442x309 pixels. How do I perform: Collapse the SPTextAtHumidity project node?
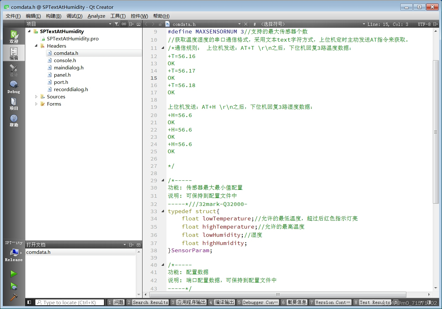click(29, 31)
